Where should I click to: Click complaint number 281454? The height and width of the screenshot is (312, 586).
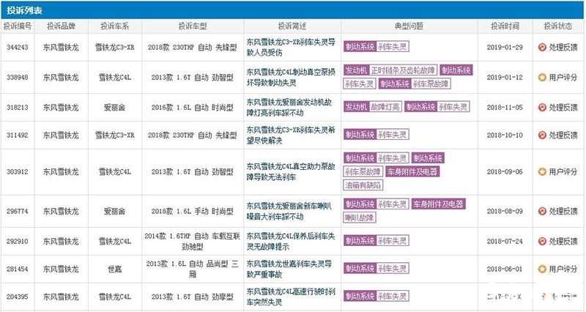17,269
